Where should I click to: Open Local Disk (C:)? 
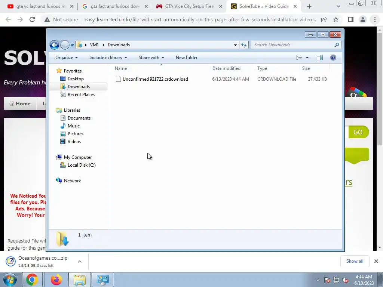(x=82, y=165)
